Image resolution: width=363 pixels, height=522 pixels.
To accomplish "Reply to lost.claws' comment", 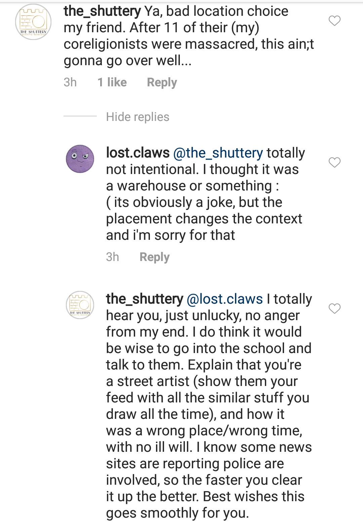I will pos(154,257).
